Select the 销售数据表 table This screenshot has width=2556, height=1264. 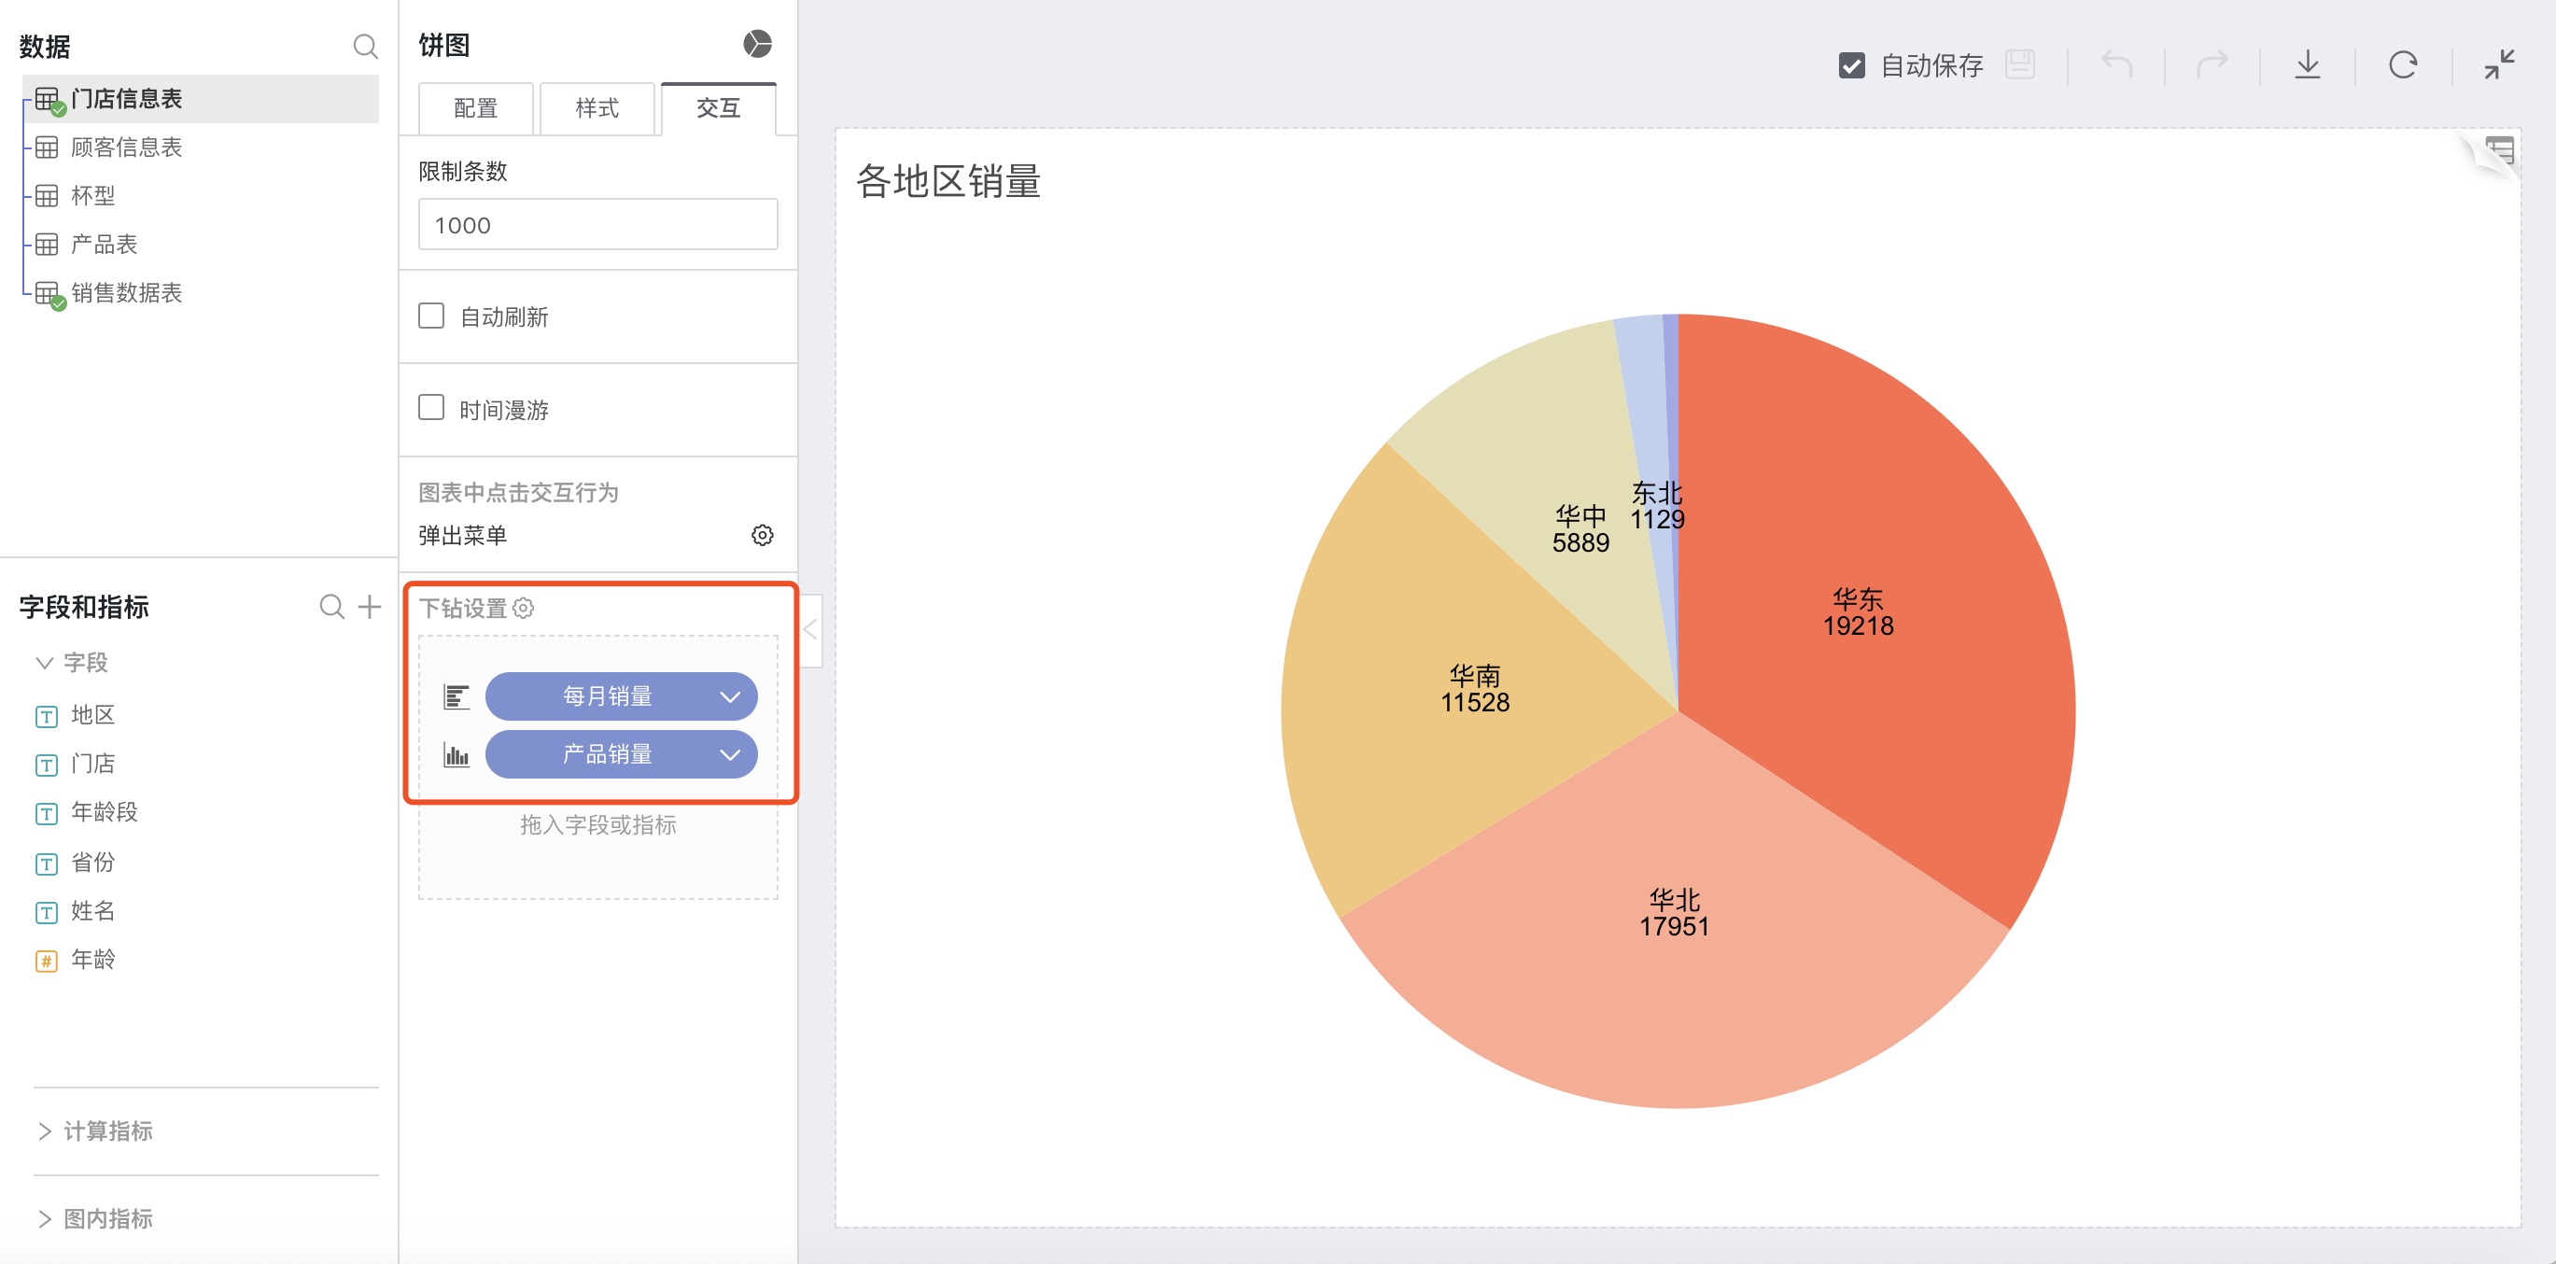[125, 293]
